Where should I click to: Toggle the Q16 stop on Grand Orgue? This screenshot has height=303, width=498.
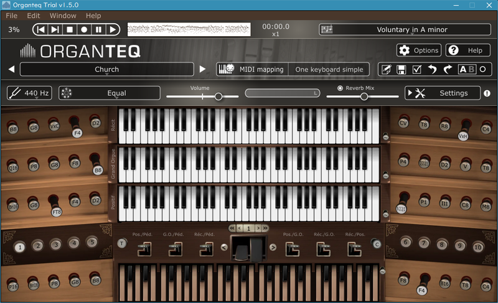tap(13, 167)
